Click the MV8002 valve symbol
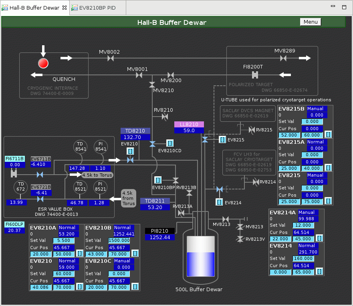Screen dimensions: 353x306 pos(111,58)
